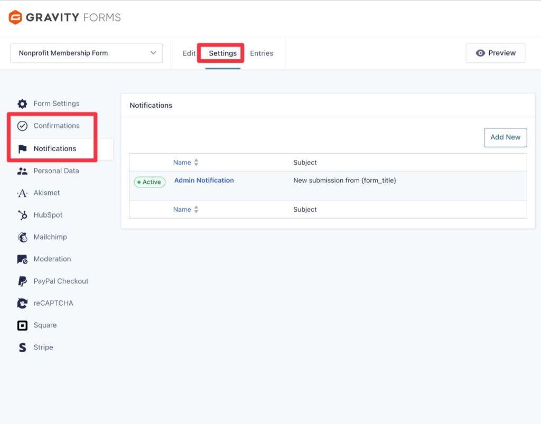Switch to the Edit tab
This screenshot has height=424, width=541.
(x=189, y=53)
